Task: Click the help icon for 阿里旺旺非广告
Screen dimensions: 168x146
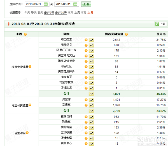Action: (86, 51)
